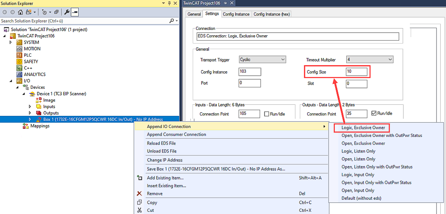Click the Home icon in Solution Explorer toolbar

coord(21,12)
